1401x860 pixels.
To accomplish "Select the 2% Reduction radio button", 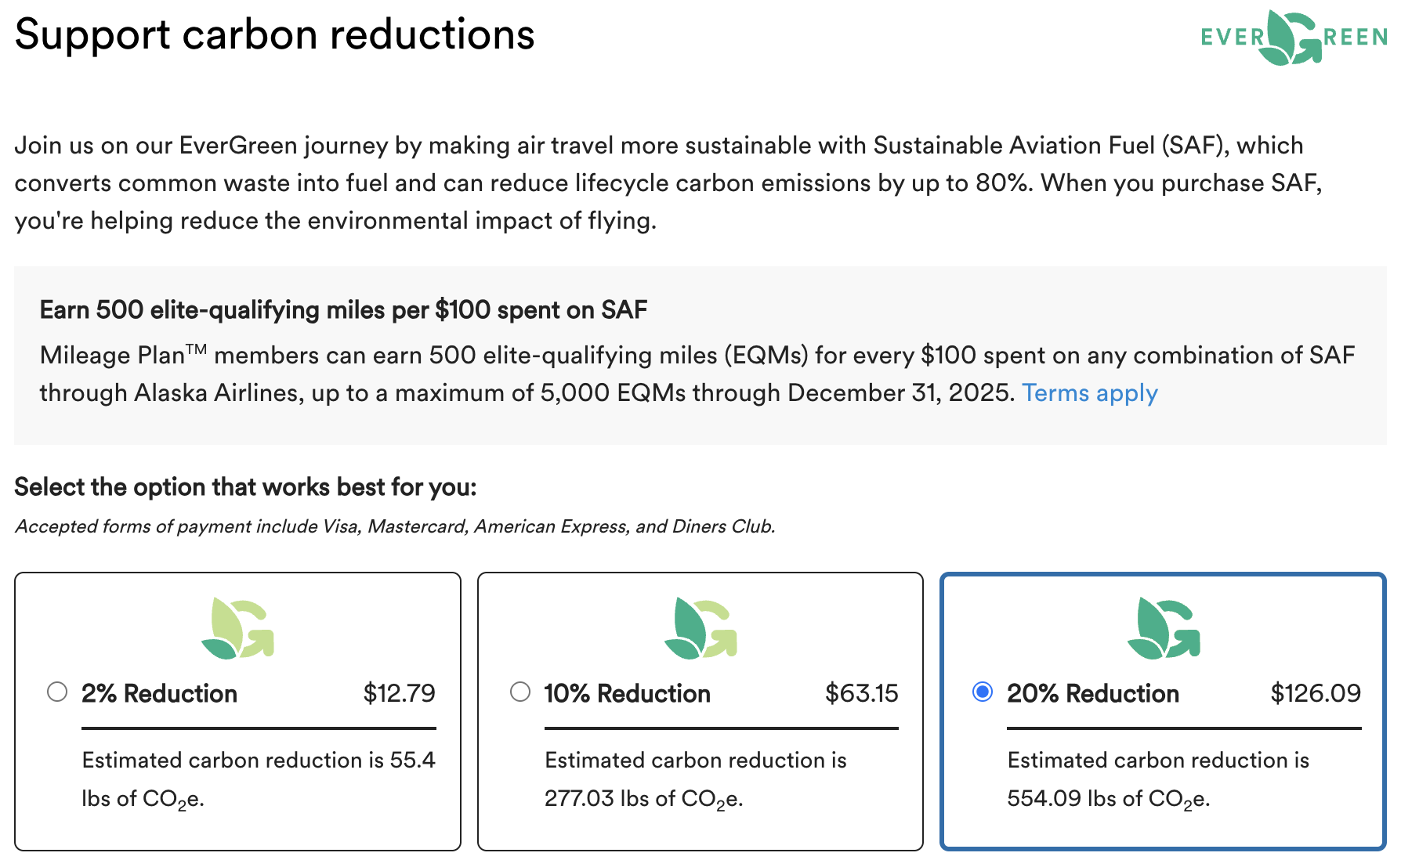I will coord(57,692).
